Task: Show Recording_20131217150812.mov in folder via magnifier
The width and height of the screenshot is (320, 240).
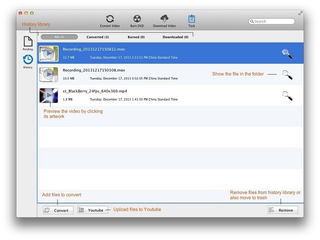Action: [x=287, y=54]
